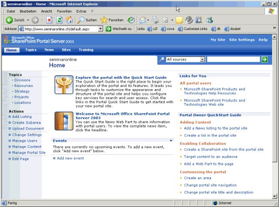Click the Add new event link
The image size is (279, 207).
[x=70, y=158]
